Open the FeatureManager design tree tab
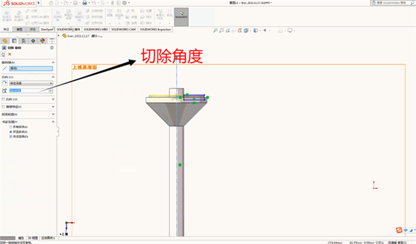The height and width of the screenshot is (244, 416). pyautogui.click(x=5, y=41)
